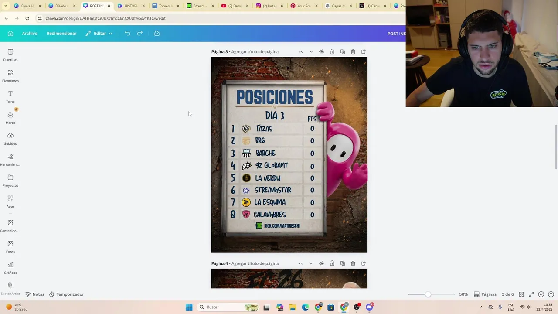Enter fullscreen presentation mode

pyautogui.click(x=531, y=294)
